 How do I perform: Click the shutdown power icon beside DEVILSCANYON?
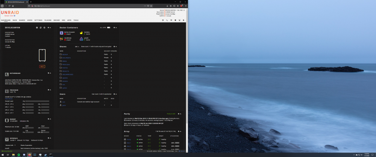pyautogui.click(x=44, y=28)
